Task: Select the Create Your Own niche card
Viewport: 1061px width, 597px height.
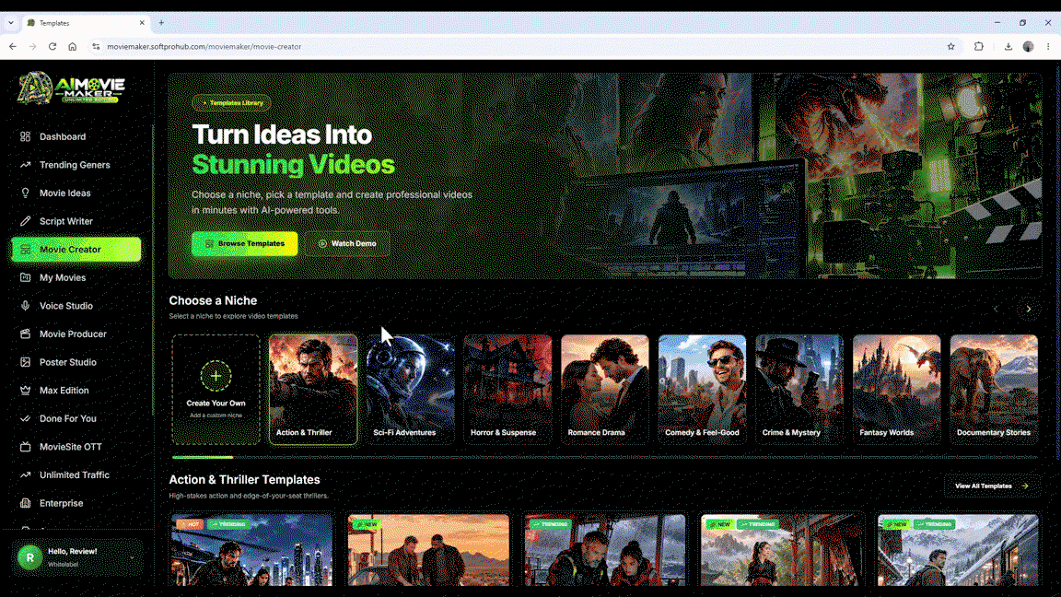Action: [216, 389]
